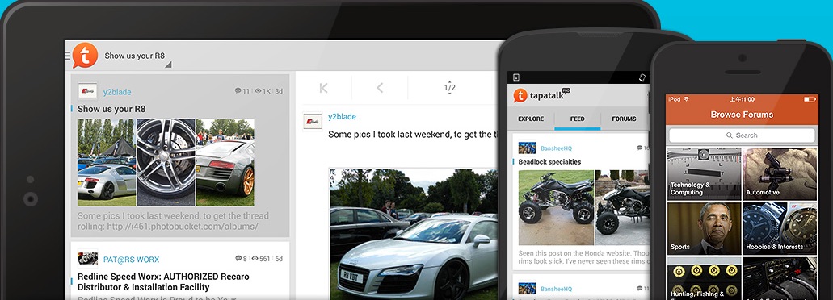Click the views eye icon showing 1K

[258, 91]
